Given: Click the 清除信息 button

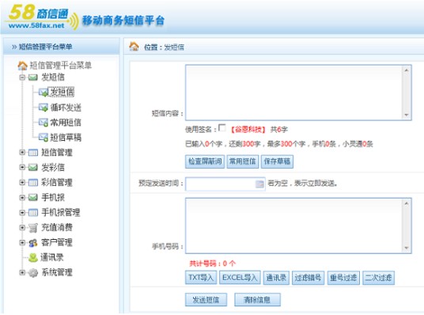Looking at the screenshot, I should pyautogui.click(x=257, y=300).
